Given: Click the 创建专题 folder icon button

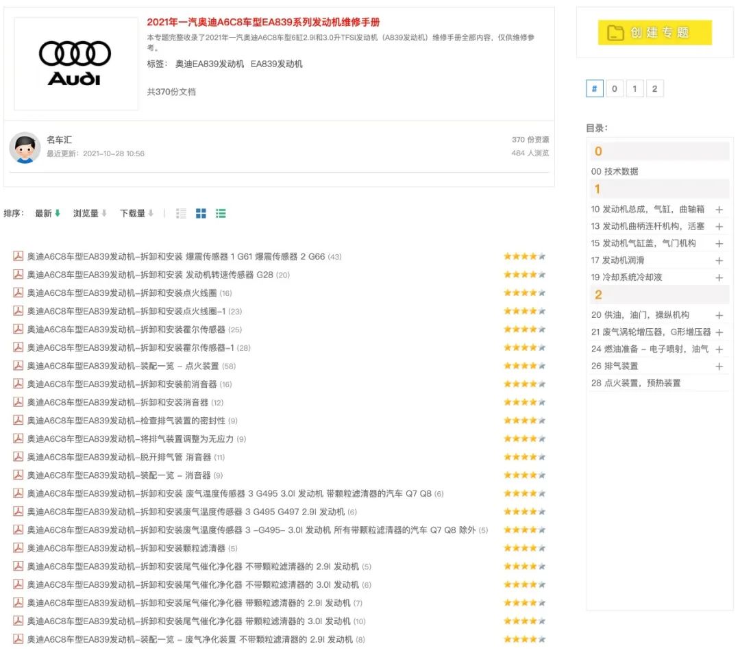Looking at the screenshot, I should (617, 32).
